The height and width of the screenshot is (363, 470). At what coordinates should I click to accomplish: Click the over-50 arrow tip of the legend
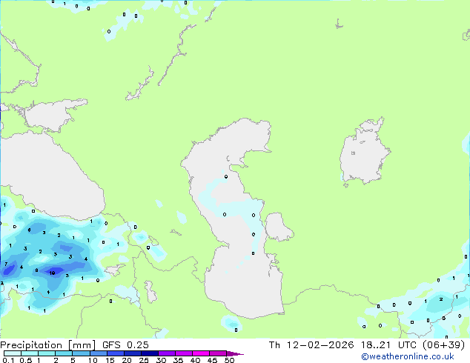235,353
